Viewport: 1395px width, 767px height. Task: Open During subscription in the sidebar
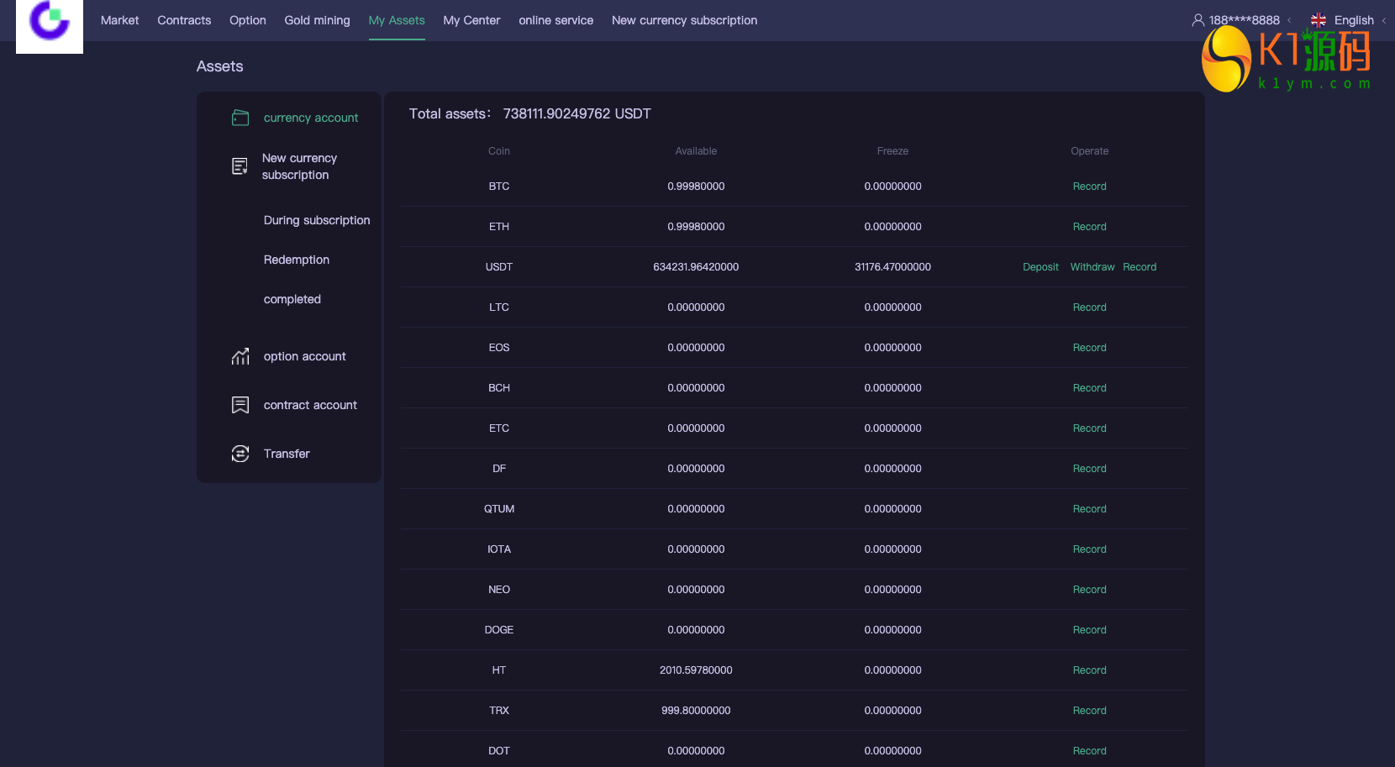(x=316, y=220)
